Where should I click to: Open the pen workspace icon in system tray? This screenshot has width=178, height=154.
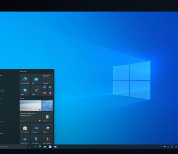[176, 147]
